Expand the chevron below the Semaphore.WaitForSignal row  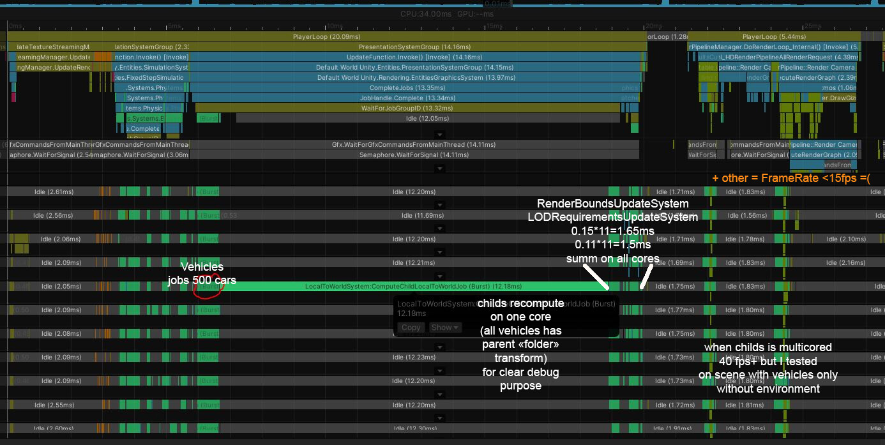click(439, 169)
